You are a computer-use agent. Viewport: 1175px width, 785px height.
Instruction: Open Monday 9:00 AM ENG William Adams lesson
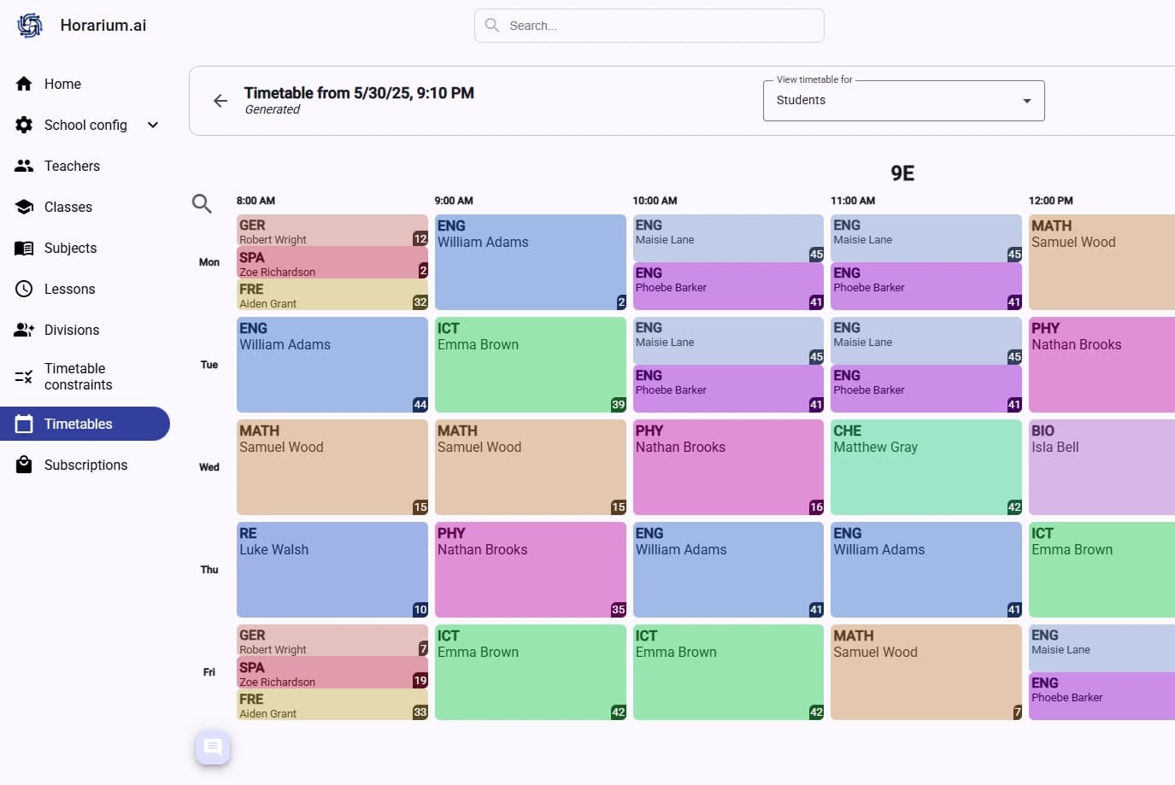530,262
